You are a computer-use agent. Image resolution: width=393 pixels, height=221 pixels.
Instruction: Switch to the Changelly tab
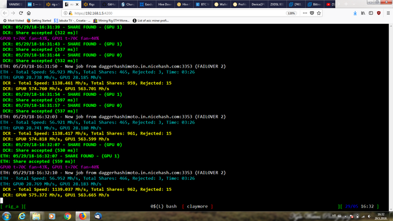pyautogui.click(x=128, y=4)
